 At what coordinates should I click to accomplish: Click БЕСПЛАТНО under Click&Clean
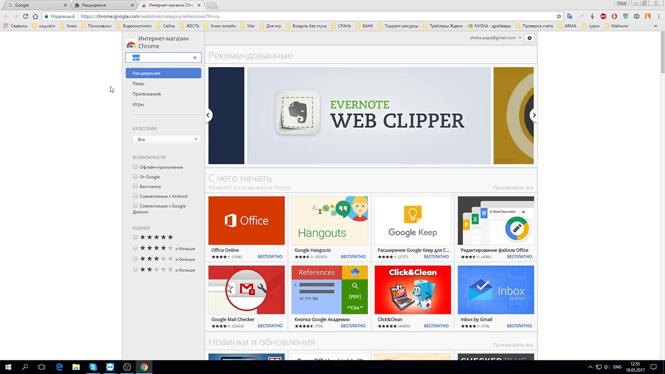(436, 326)
